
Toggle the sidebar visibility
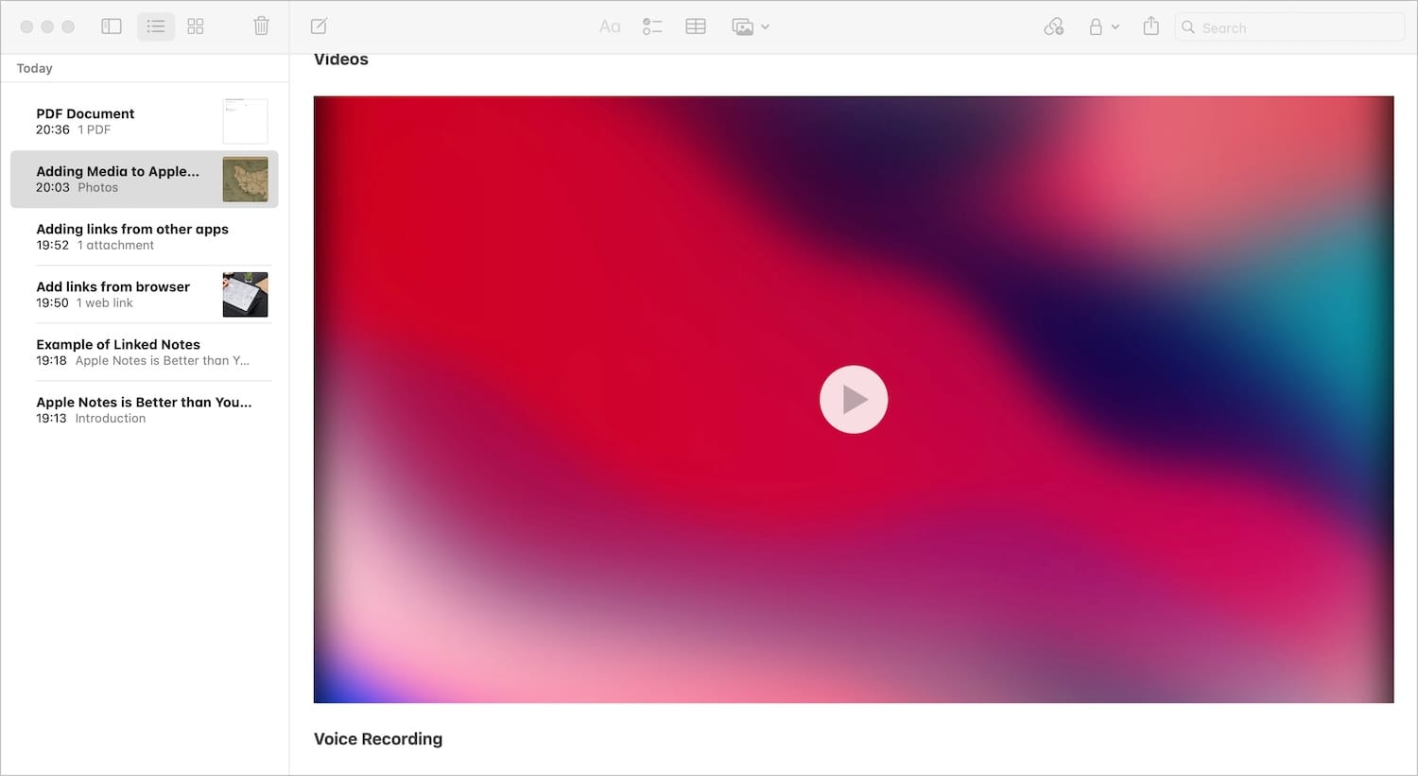(x=112, y=26)
